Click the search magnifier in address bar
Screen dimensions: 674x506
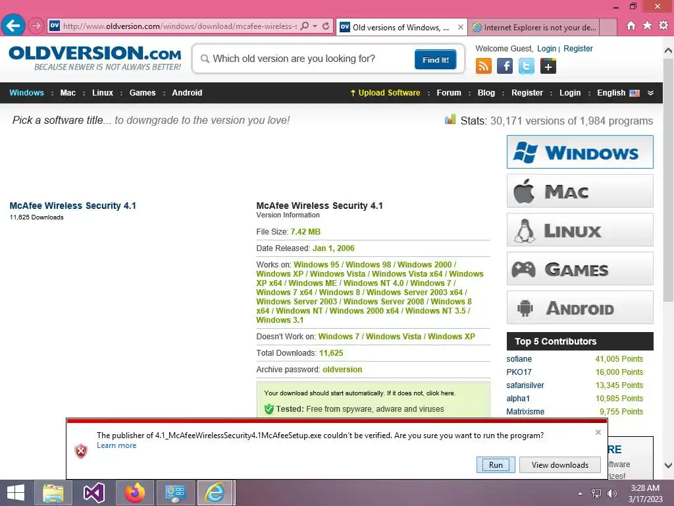[x=304, y=26]
